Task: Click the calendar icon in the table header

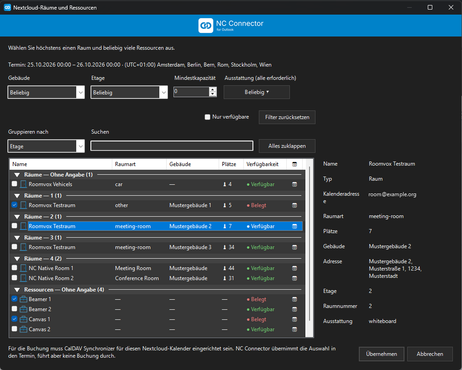Action: 294,164
